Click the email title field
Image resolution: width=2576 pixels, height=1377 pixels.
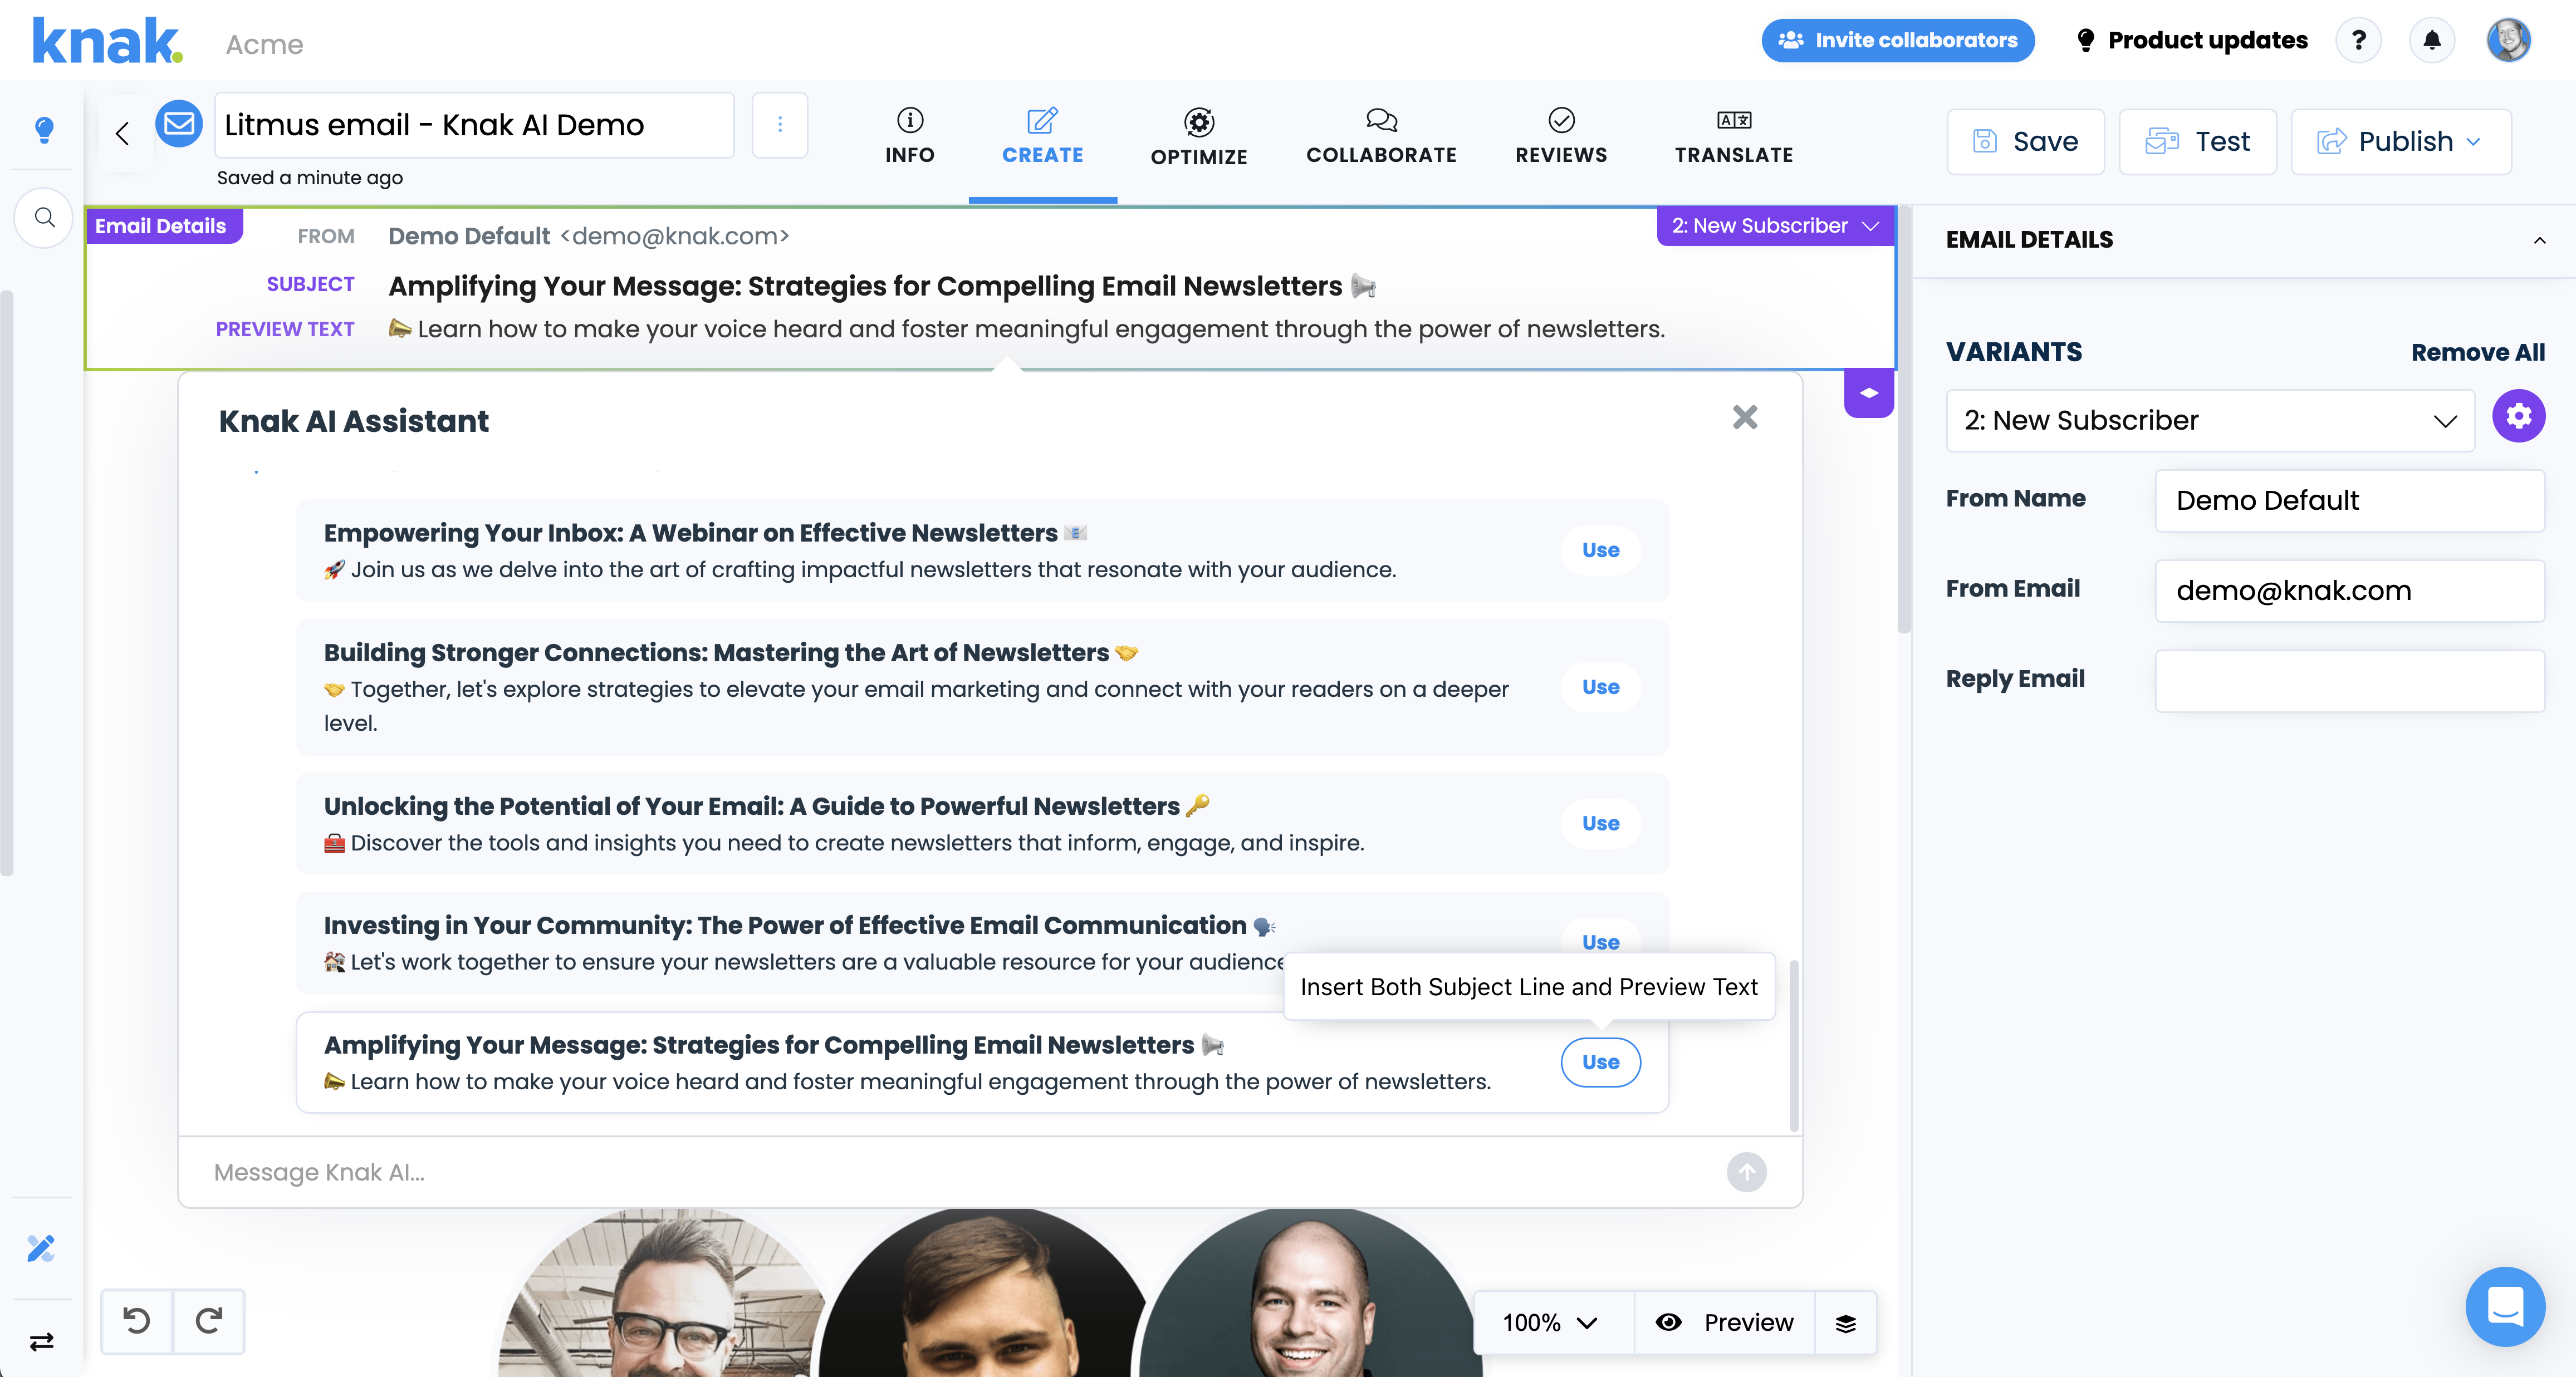click(474, 125)
